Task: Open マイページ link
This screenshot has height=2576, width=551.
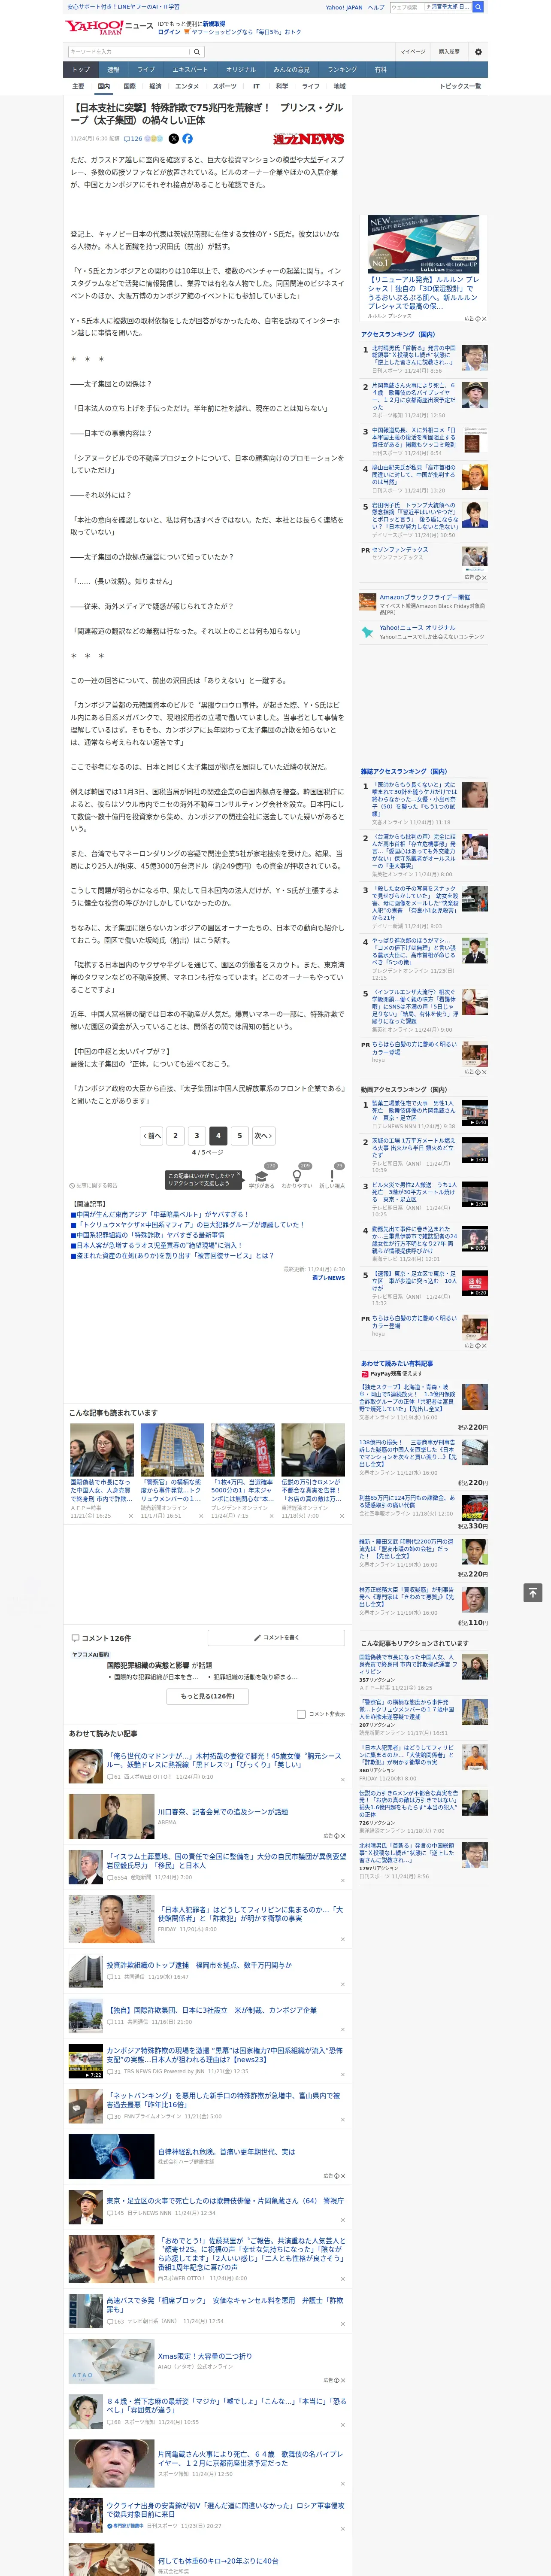Action: [413, 52]
